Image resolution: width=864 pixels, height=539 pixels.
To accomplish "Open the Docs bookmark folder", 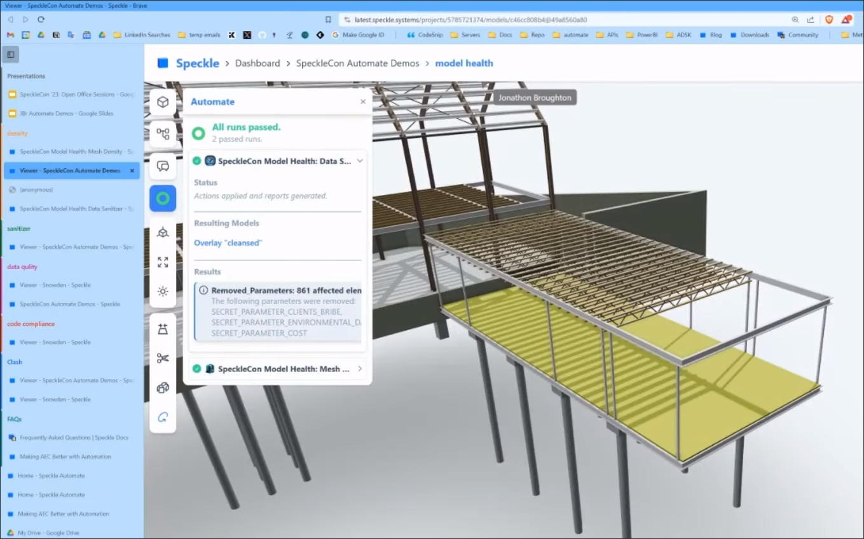I will click(500, 35).
